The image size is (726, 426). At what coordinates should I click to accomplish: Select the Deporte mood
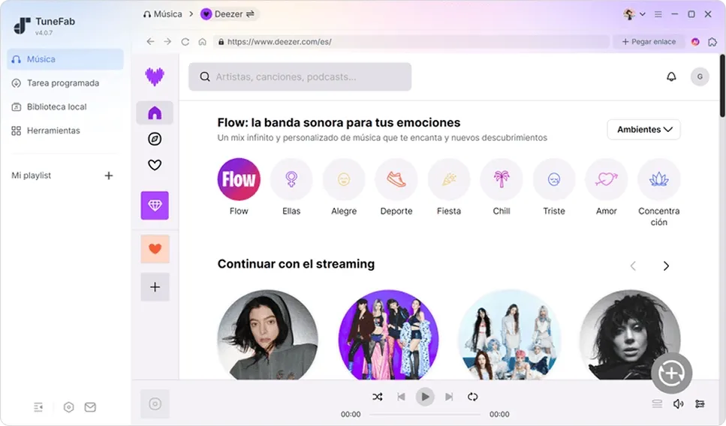pos(396,179)
